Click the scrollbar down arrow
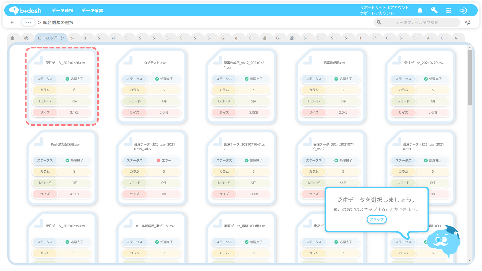482x271 pixels. (x=470, y=260)
